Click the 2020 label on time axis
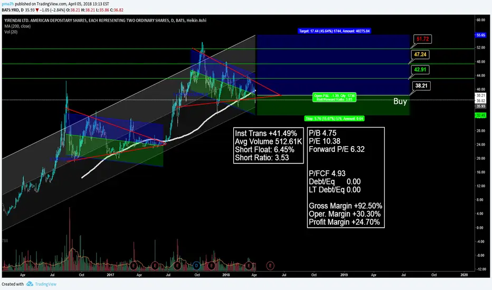Screen dimensions: 492x290 pos(464,275)
